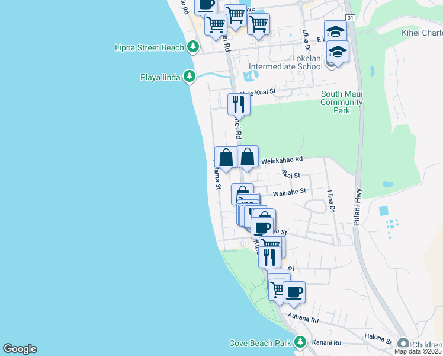Click the Waipahe St label
This screenshot has width=443, height=356.
[x=289, y=192]
